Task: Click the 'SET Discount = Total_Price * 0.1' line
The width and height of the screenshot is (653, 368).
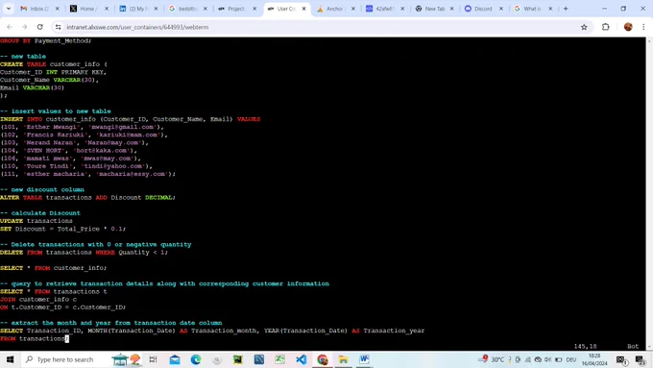Action: 62,229
